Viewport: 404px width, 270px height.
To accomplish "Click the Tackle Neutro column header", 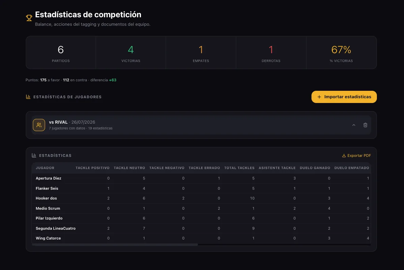I will tap(129, 168).
